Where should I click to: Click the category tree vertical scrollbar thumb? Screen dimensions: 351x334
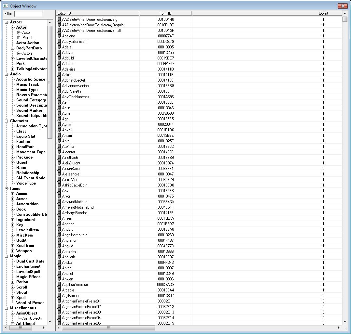pos(50,82)
